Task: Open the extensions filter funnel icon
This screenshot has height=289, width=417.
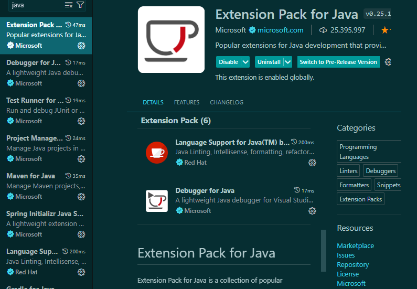Action: [x=80, y=5]
